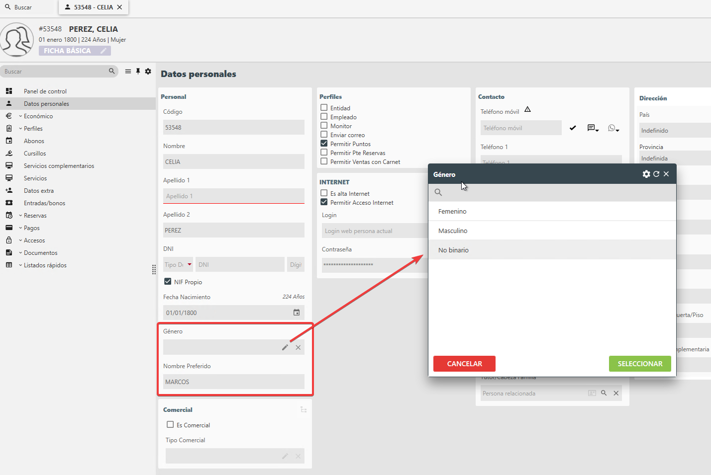
Task: Click the Nombre Preferido field
Action: coord(234,382)
